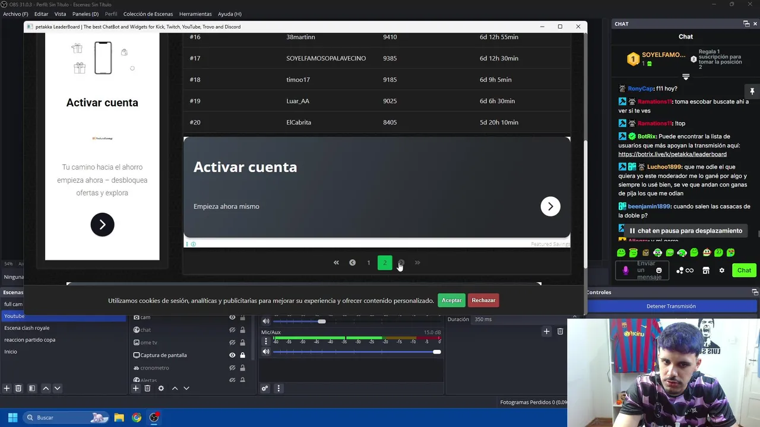Open chat shop store icon
The image size is (760, 427).
click(x=706, y=270)
